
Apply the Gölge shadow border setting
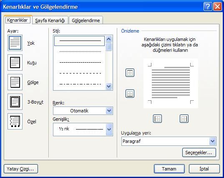tap(15, 82)
